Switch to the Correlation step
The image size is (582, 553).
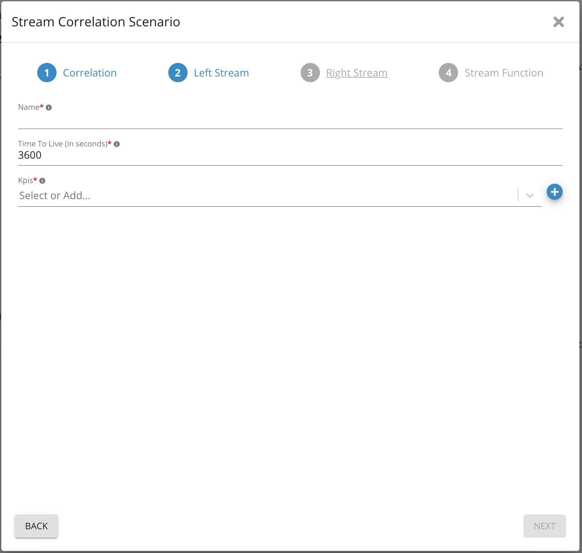(x=90, y=73)
